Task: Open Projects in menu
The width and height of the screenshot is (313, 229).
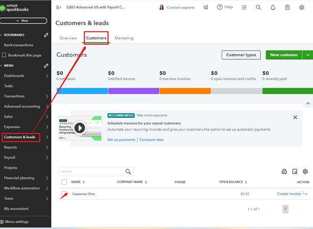Action: click(x=10, y=168)
